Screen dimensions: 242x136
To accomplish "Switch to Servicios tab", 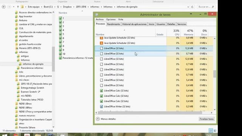I will click(x=181, y=24).
